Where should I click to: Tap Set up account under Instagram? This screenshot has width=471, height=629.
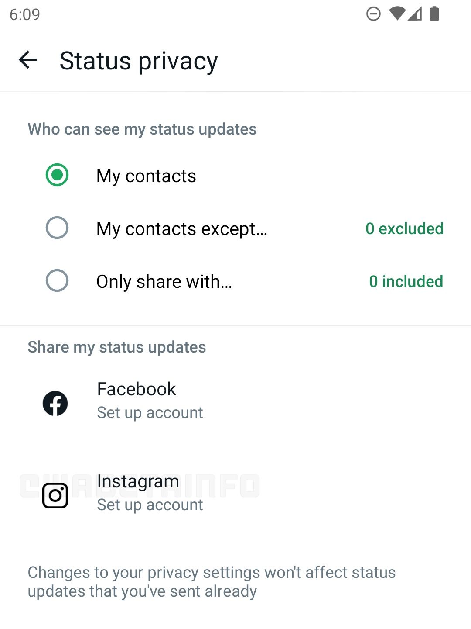(x=150, y=505)
